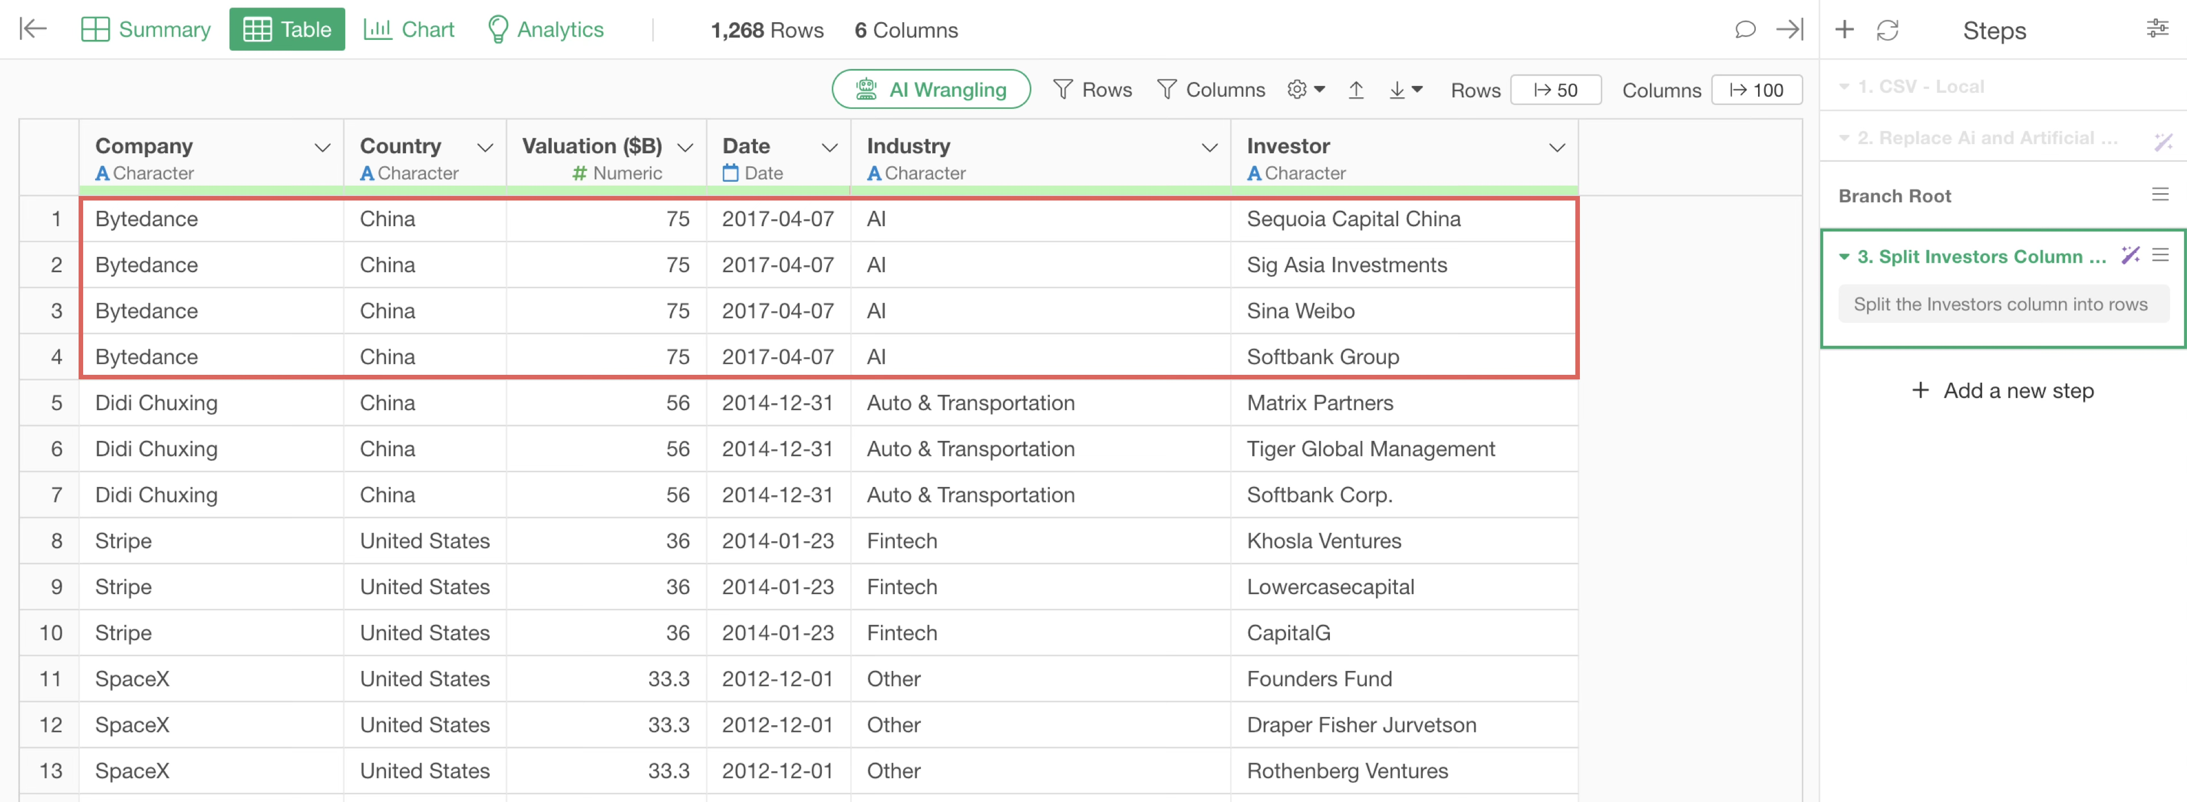
Task: Open the Branch Root menu icon
Action: tap(2160, 195)
